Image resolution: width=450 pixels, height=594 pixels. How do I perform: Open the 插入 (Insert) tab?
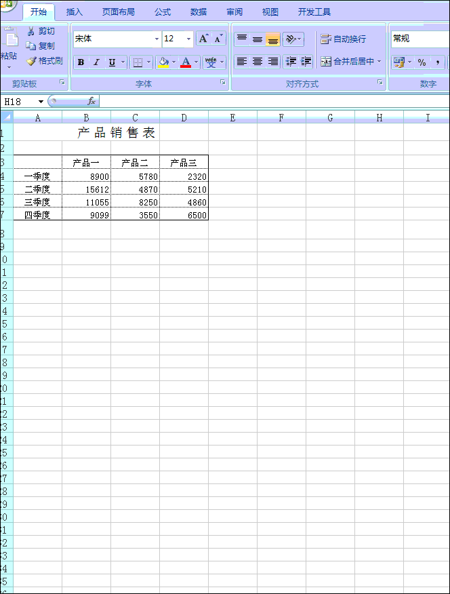coord(74,12)
